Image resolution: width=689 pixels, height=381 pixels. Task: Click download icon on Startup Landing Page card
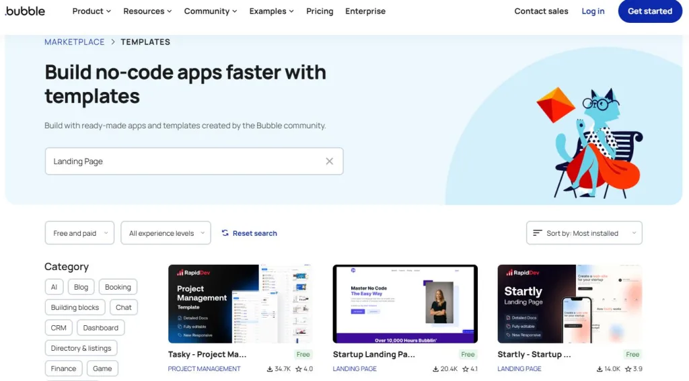tap(435, 369)
